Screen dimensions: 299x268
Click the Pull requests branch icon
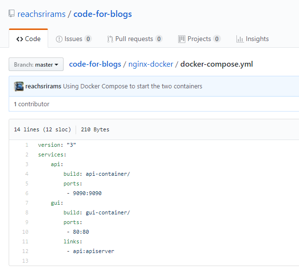point(110,39)
